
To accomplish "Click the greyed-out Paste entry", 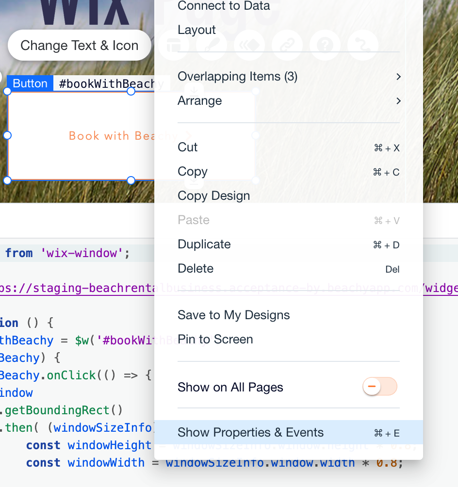I will click(288, 220).
